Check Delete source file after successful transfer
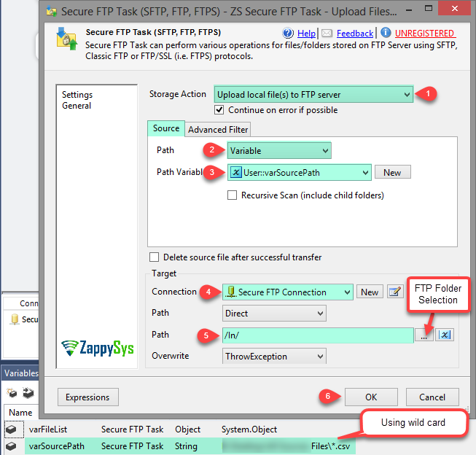476x455 pixels. pyautogui.click(x=155, y=257)
